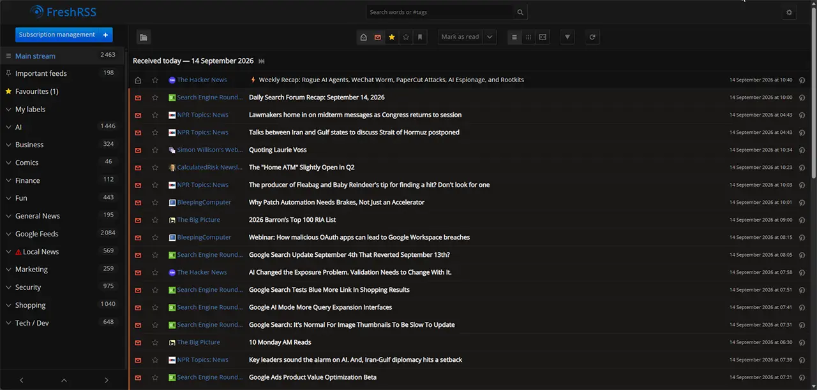
Task: Star the Weekly Recap Rogue AI Agents article
Action: pyautogui.click(x=155, y=80)
